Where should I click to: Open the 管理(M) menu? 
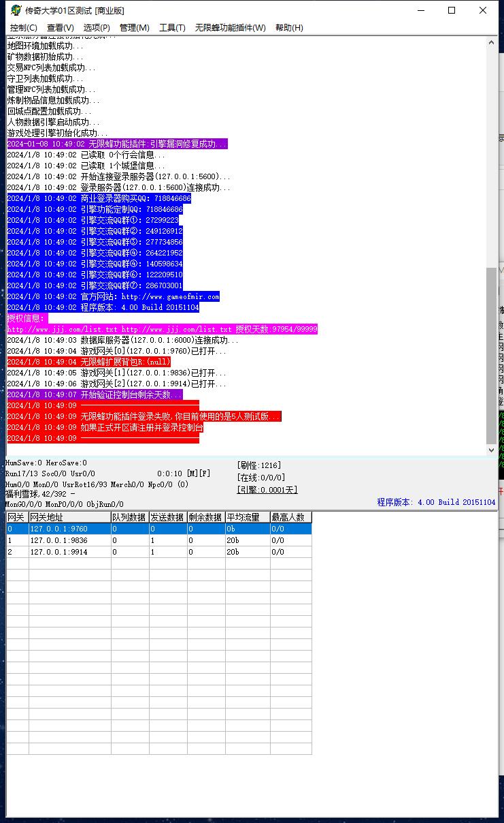coord(134,28)
